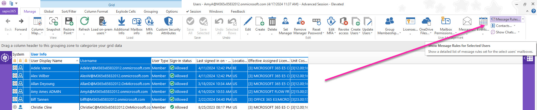This screenshot has width=537, height=110.
Task: Switch to the Column Format tab
Action: (x=96, y=12)
